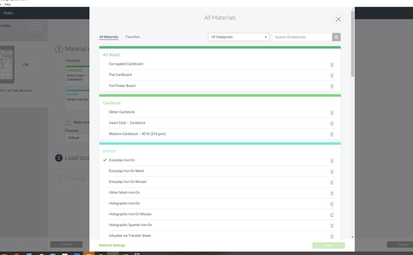Click the Search All Materials field
413x255 pixels.
302,37
